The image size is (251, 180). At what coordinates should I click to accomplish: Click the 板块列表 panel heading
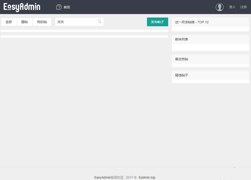click(182, 40)
